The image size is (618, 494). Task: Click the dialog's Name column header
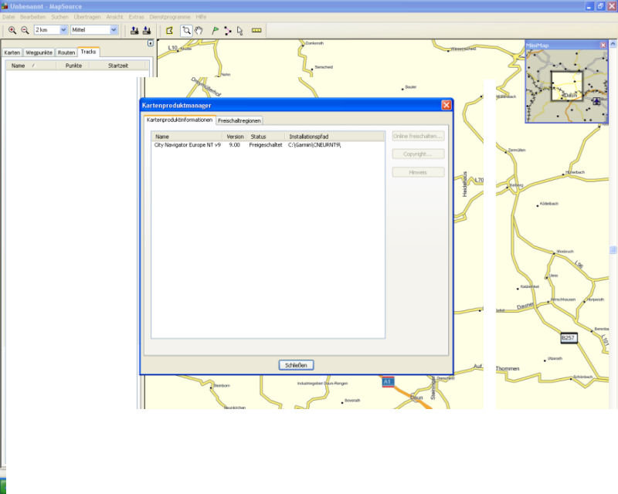[187, 137]
